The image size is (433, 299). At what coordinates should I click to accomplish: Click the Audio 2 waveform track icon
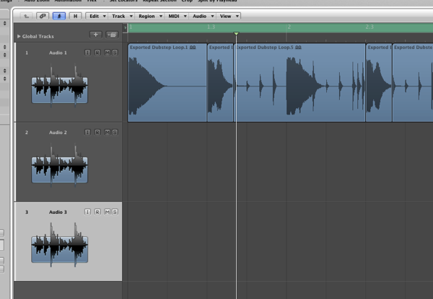tap(60, 166)
